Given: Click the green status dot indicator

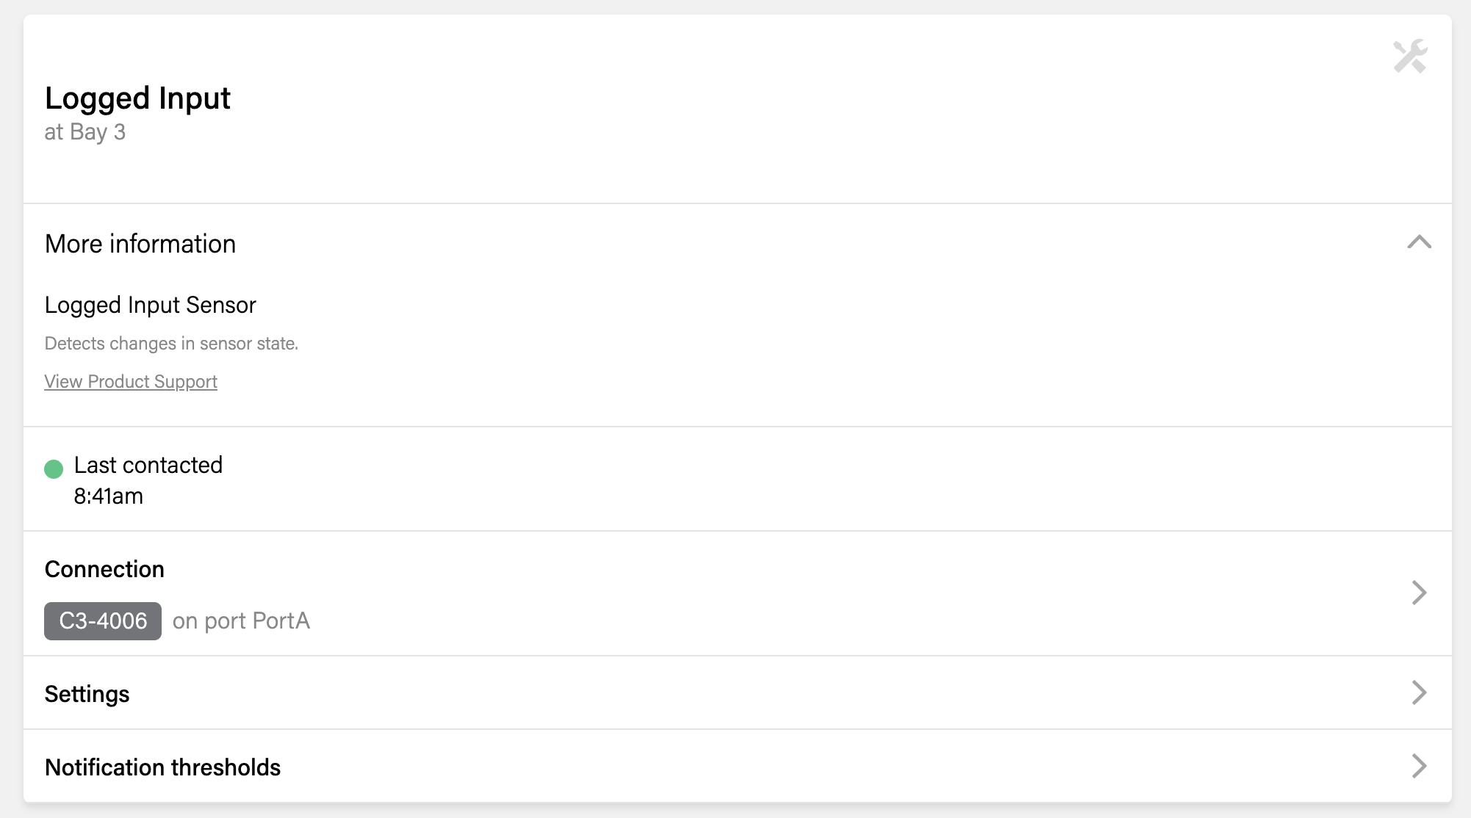Looking at the screenshot, I should pos(54,469).
